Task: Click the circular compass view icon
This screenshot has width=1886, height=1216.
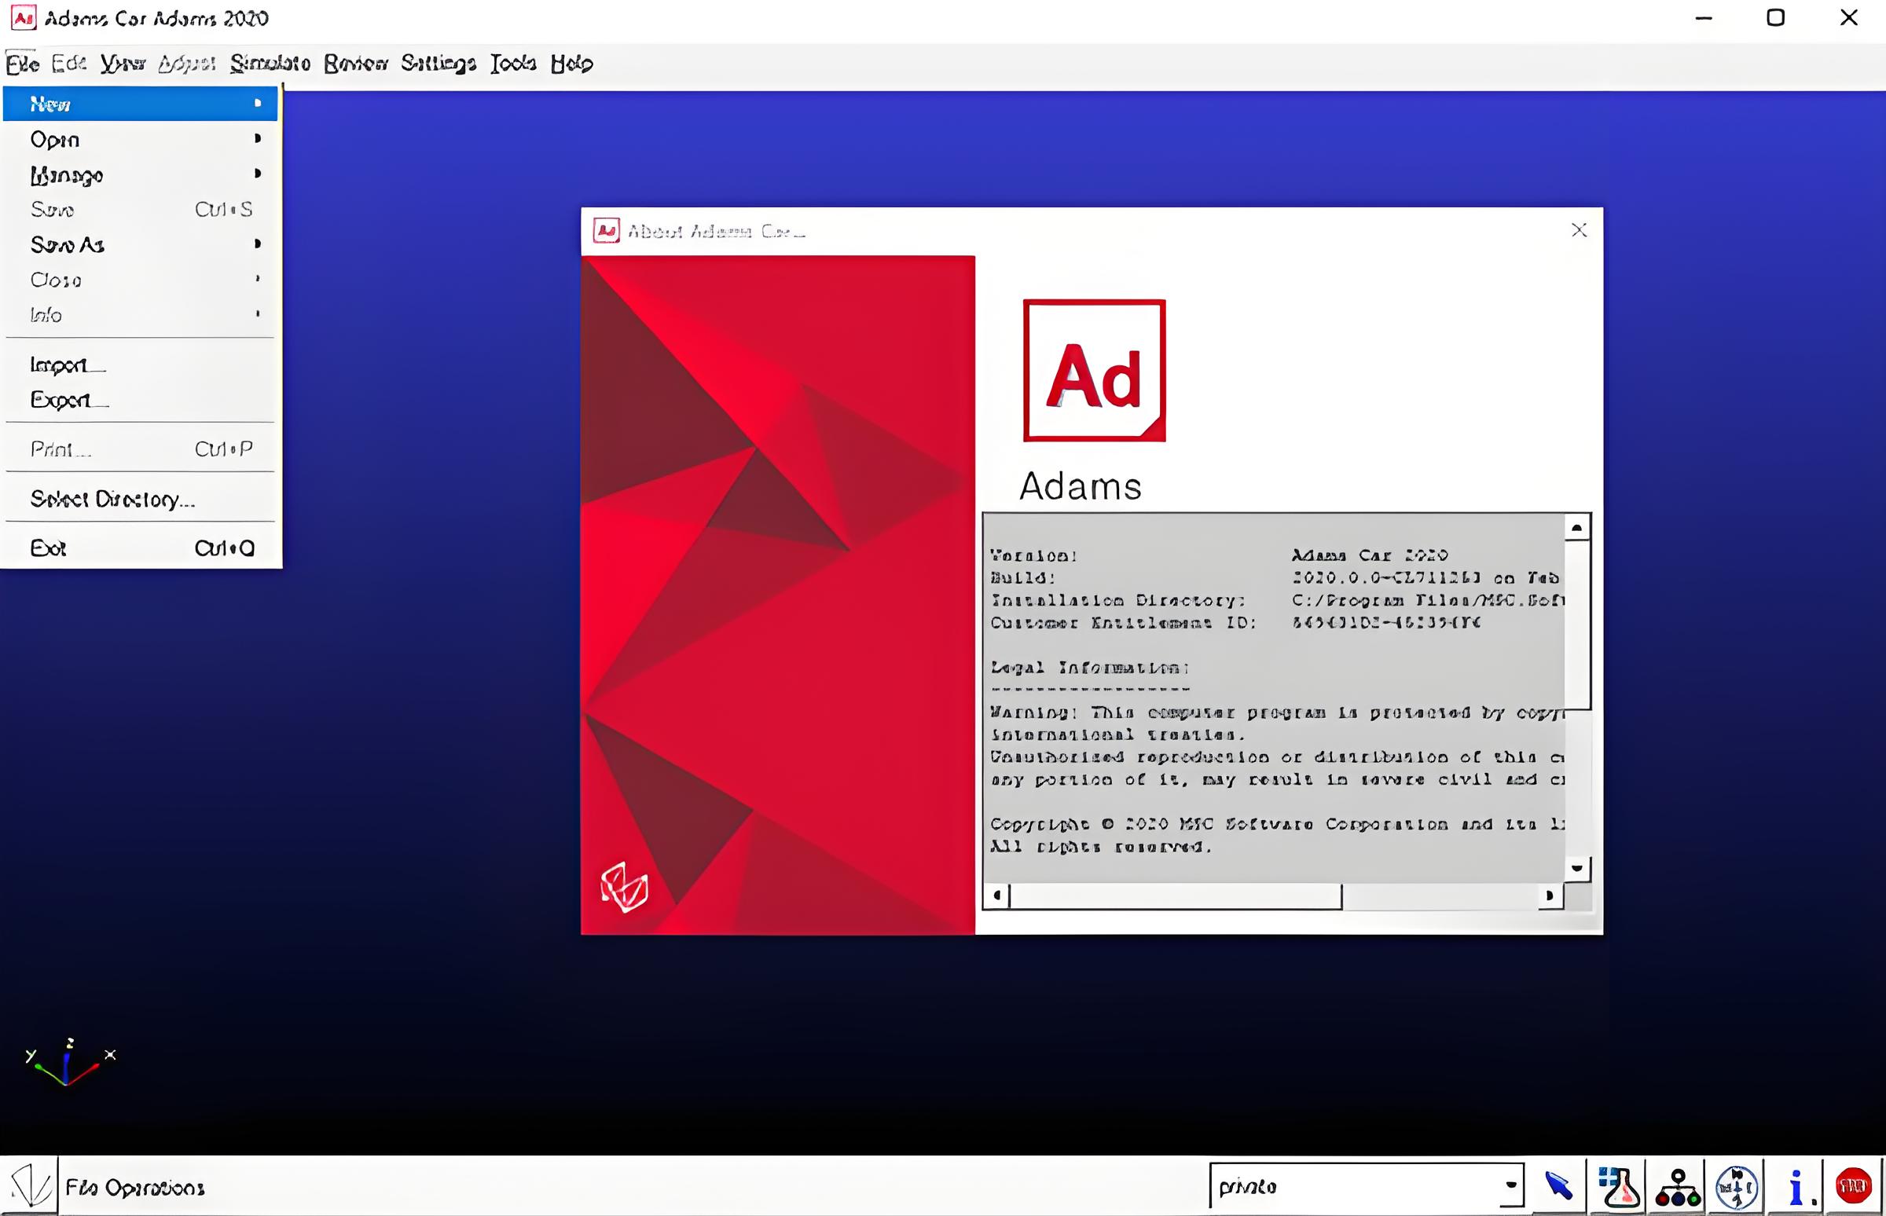Action: pyautogui.click(x=1736, y=1186)
